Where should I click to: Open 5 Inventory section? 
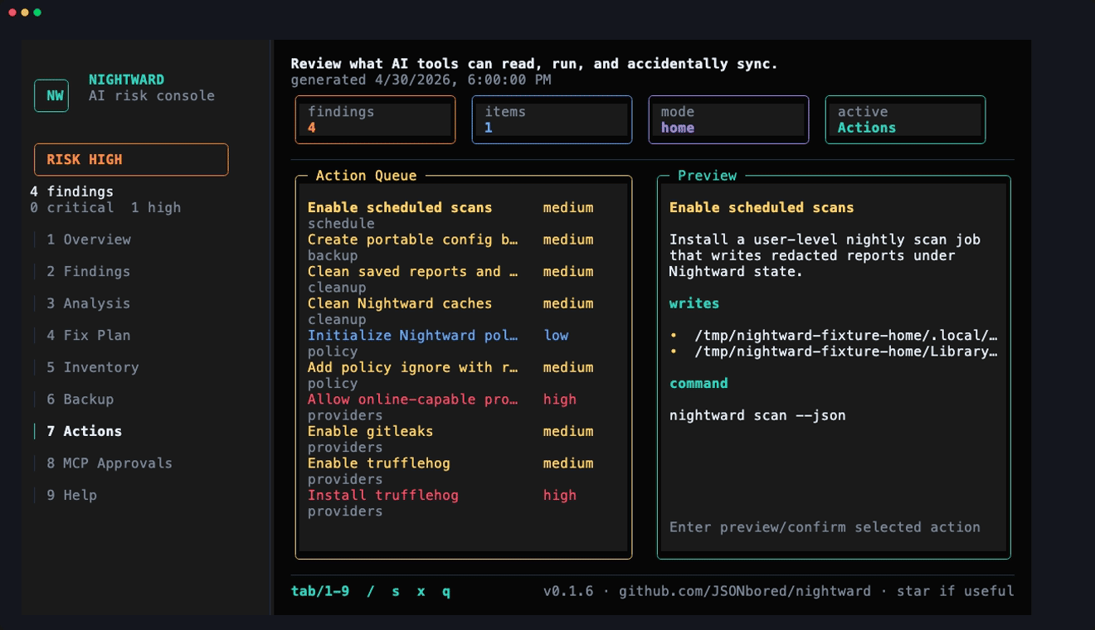pos(93,367)
